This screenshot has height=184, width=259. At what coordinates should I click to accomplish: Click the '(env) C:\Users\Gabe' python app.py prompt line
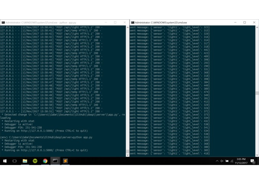coord(46,137)
